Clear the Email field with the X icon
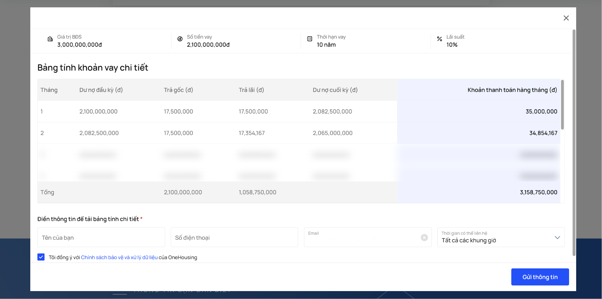The width and height of the screenshot is (602, 299). coord(424,238)
